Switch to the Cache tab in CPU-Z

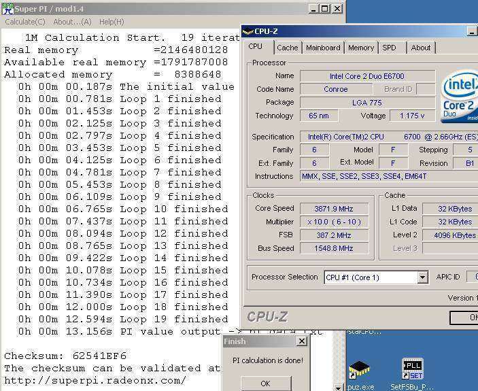click(x=287, y=48)
